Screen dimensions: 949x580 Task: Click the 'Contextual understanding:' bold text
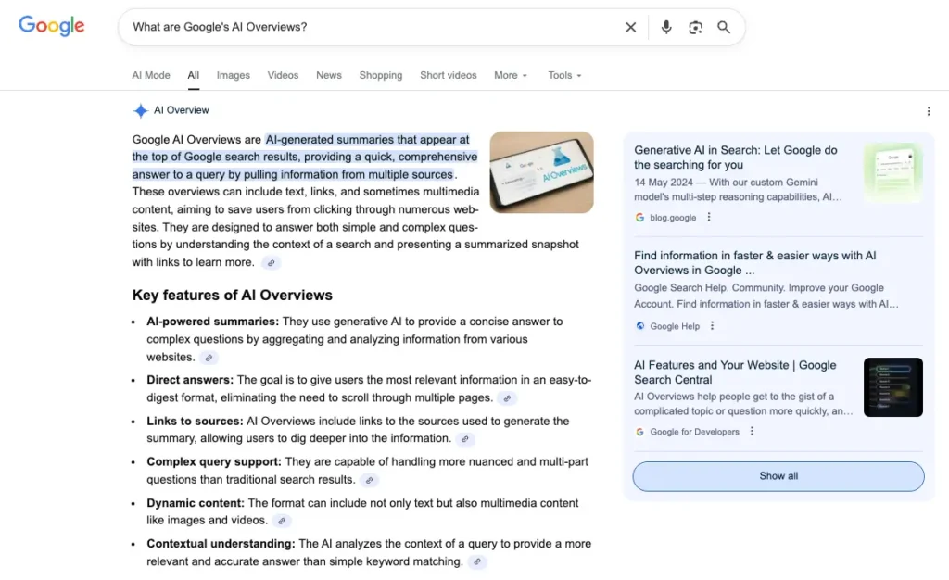click(221, 544)
